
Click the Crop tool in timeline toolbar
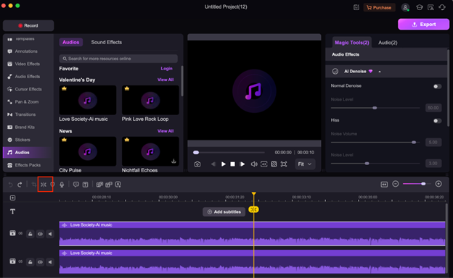tap(34, 185)
